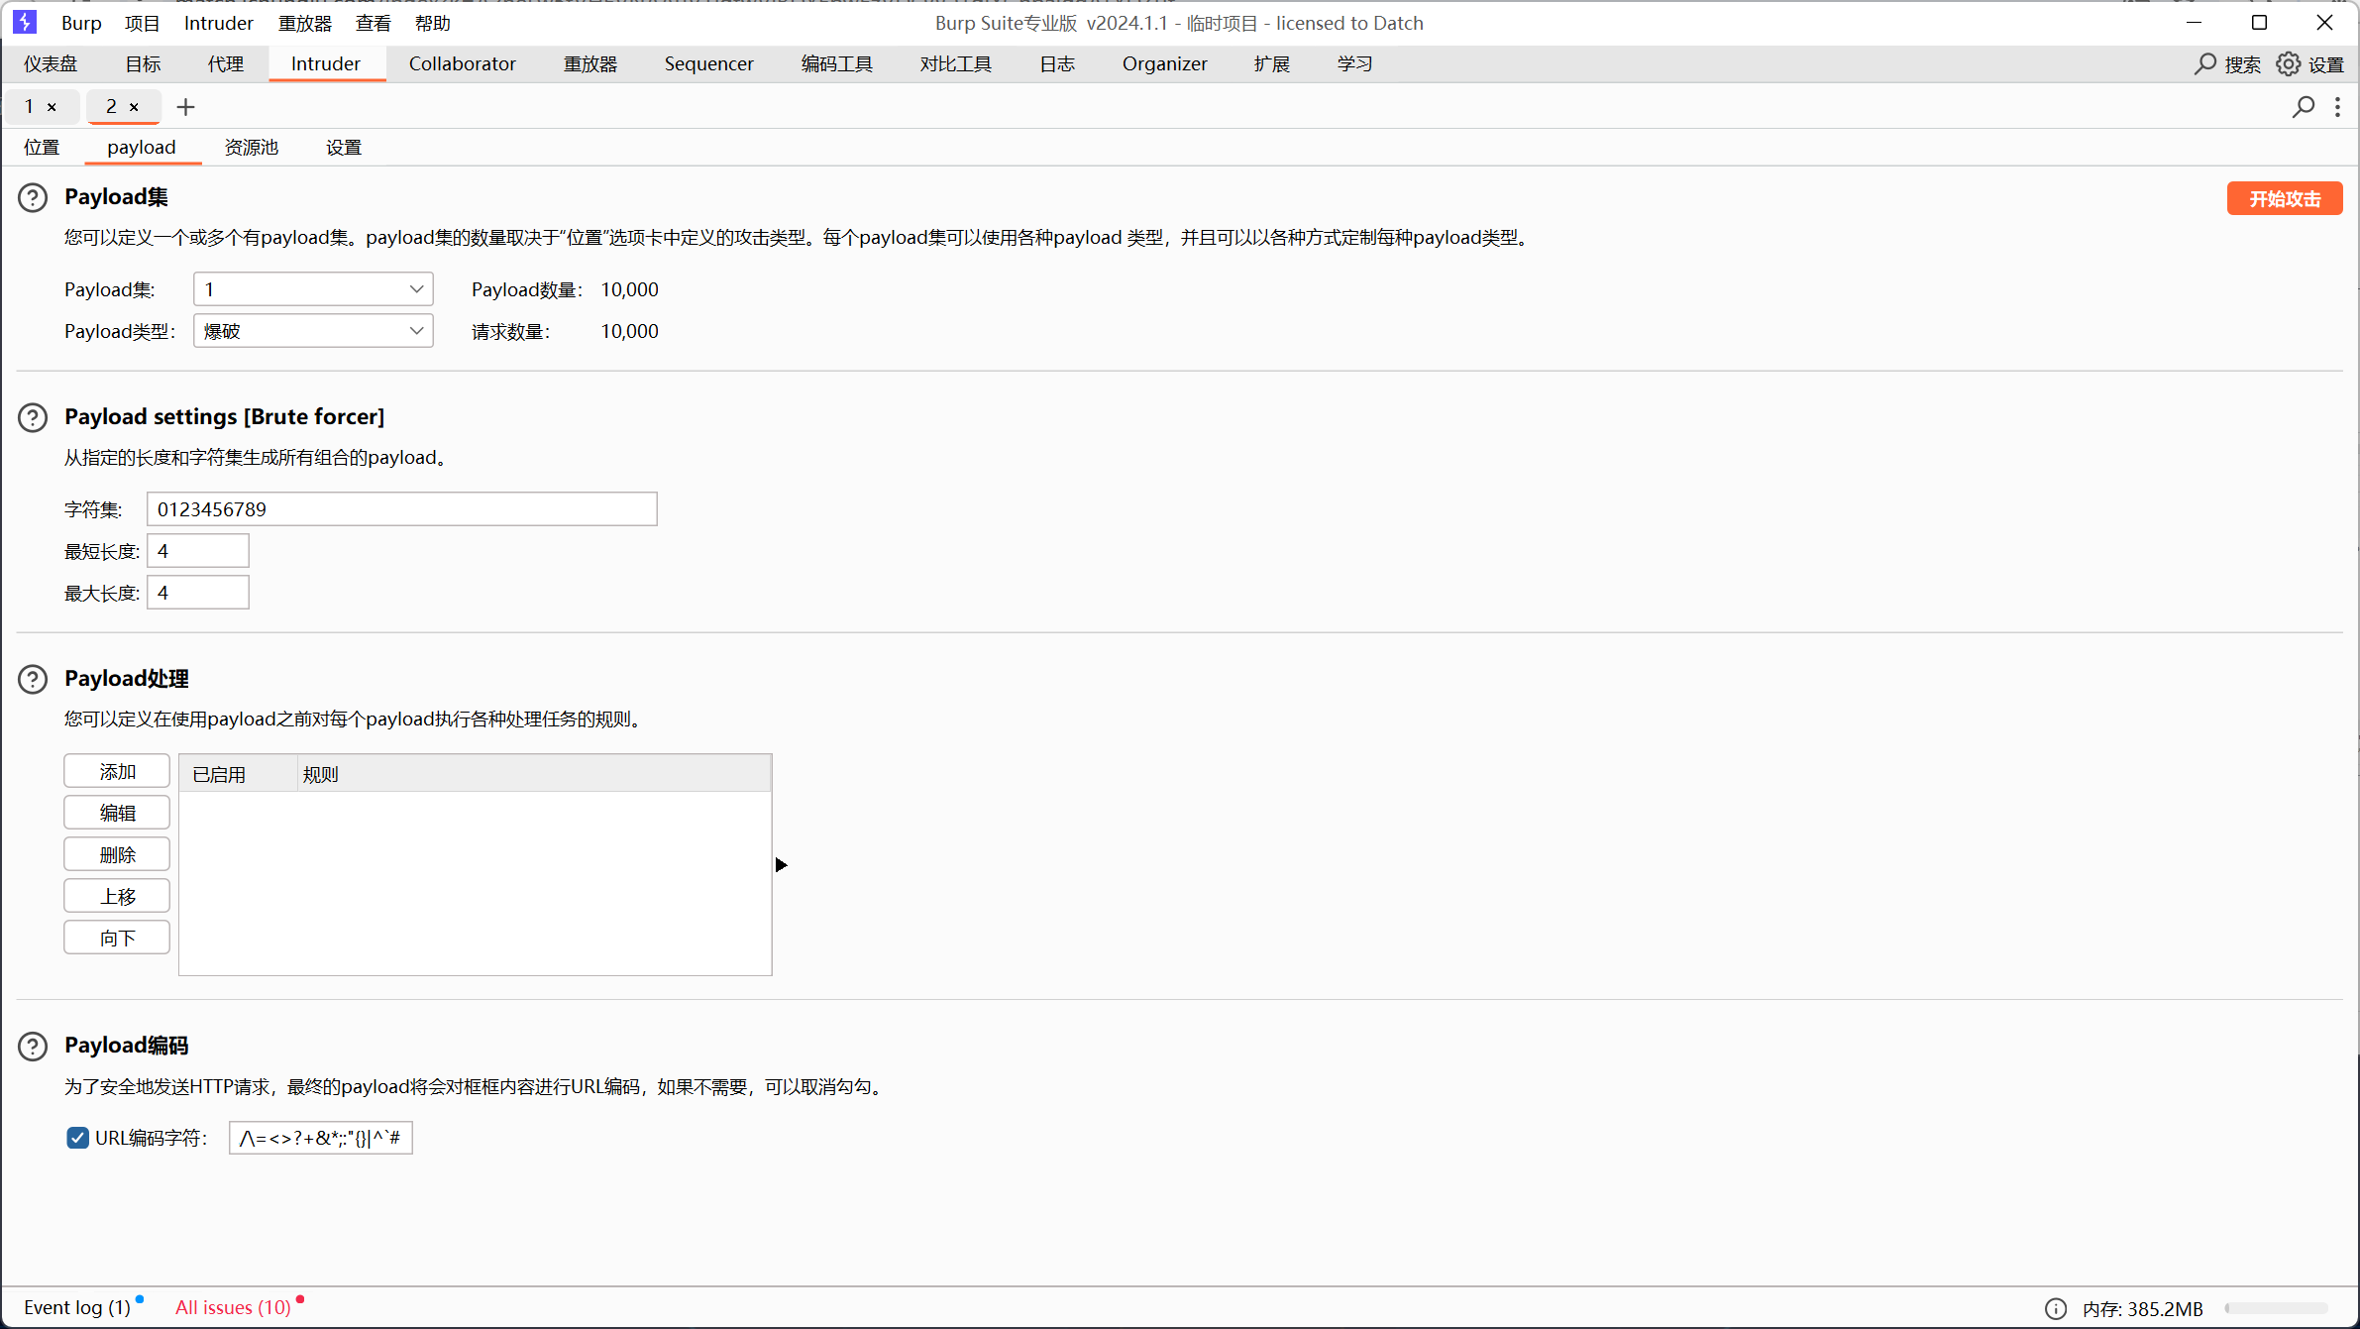Switch to the 资源池 sub-tab

252,147
